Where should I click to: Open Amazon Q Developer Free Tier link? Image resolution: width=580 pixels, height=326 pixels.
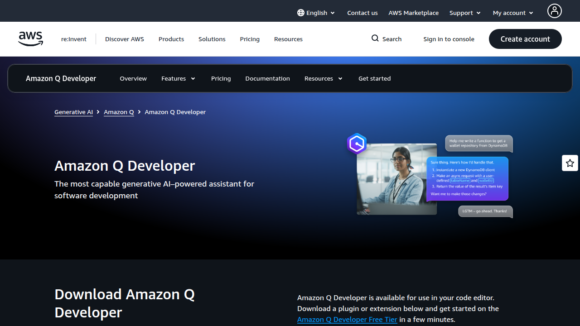pos(347,320)
